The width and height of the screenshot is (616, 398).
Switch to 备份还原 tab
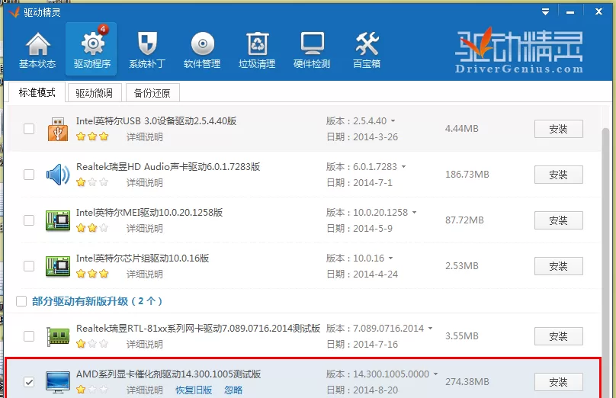(x=152, y=93)
